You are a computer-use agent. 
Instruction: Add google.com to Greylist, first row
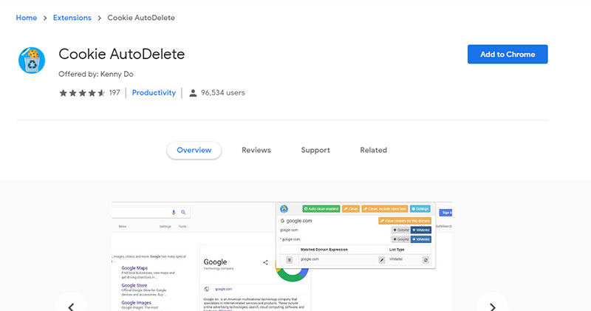pos(400,230)
